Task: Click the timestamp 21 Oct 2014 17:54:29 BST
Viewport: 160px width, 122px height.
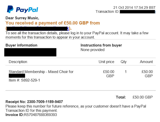Action: tap(134, 7)
